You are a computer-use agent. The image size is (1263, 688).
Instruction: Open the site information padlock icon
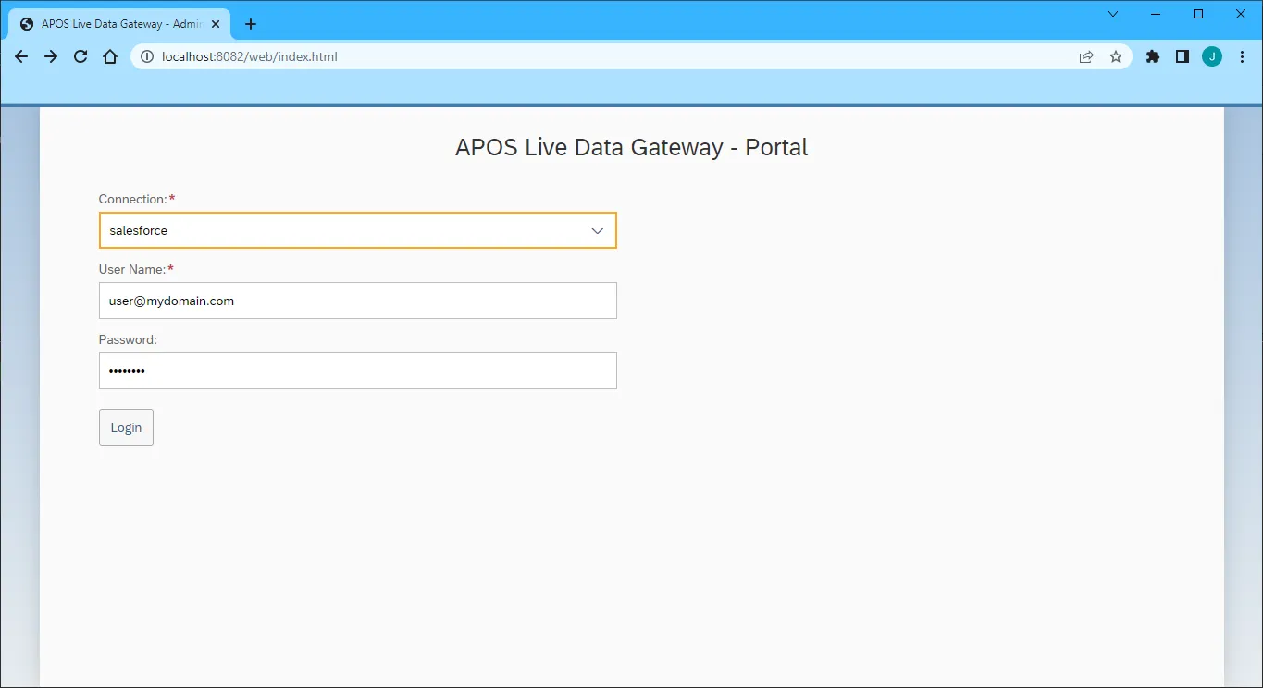click(x=146, y=56)
